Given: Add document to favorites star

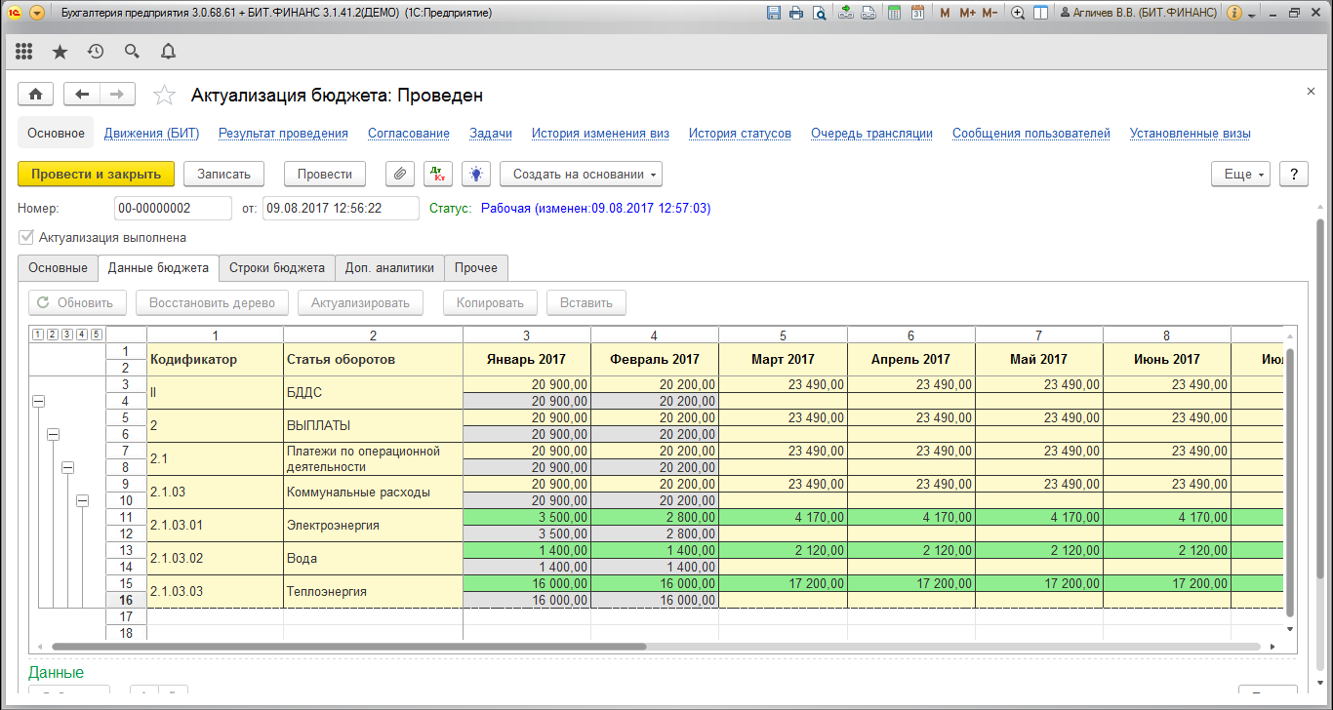Looking at the screenshot, I should click(x=165, y=95).
